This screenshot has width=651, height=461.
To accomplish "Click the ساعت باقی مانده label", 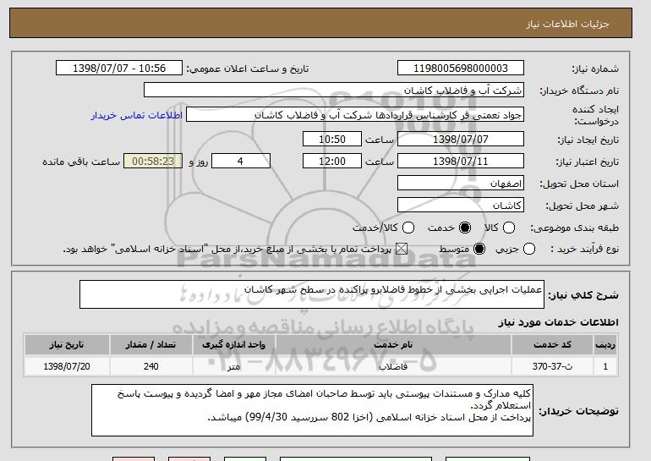I will (81, 162).
